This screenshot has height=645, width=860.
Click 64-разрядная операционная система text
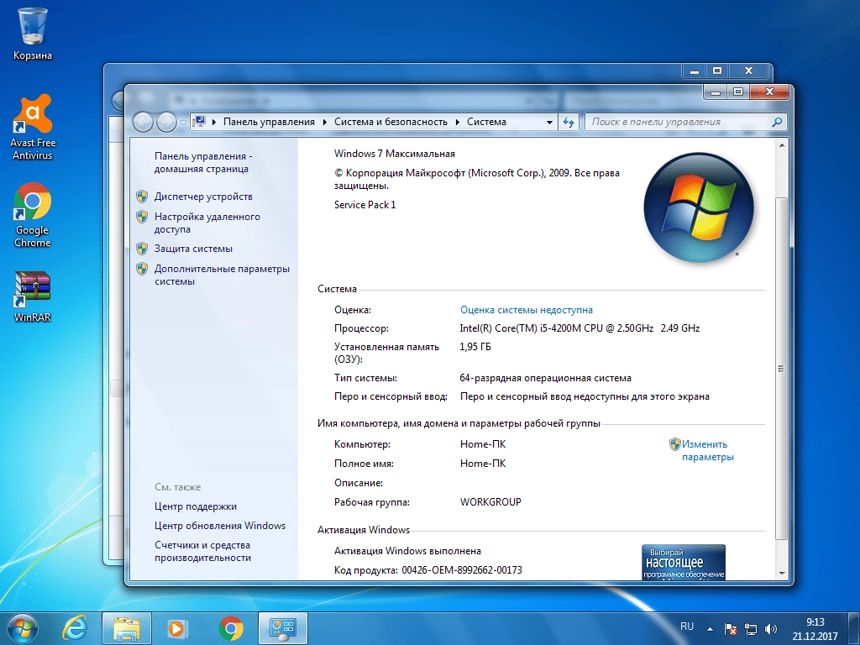pyautogui.click(x=545, y=378)
